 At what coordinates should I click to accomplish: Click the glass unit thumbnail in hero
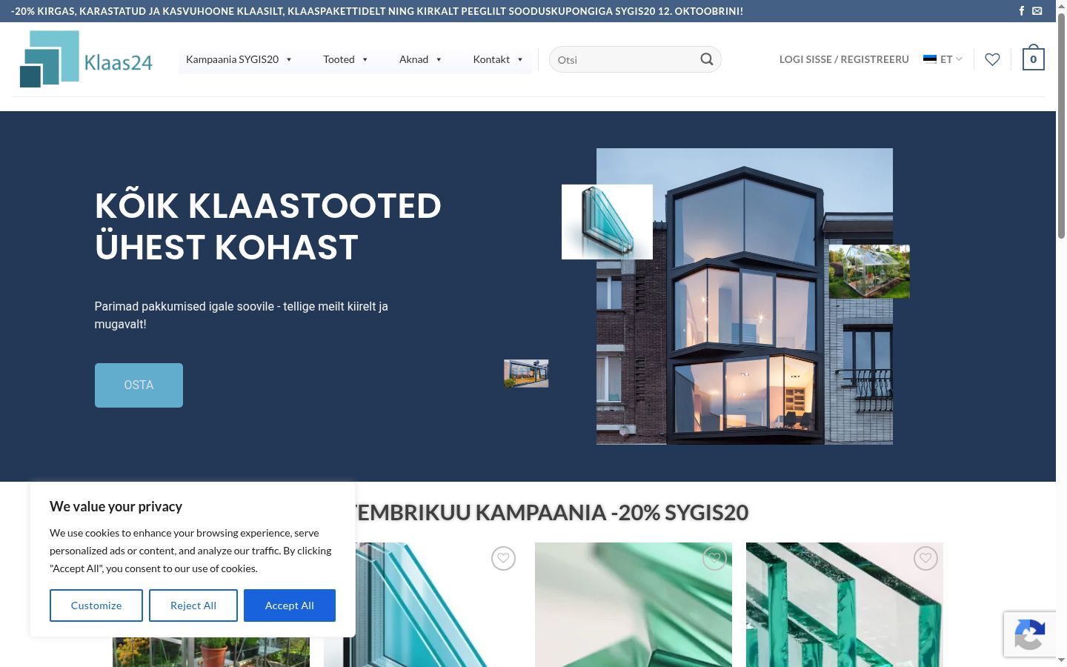(607, 222)
